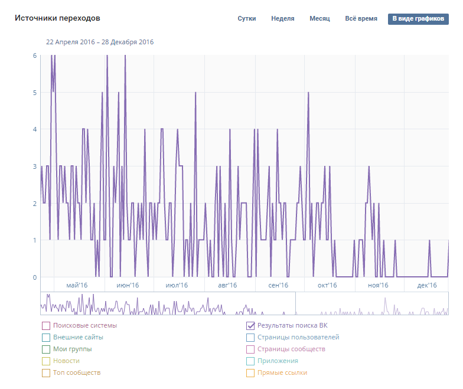Enable the Страницы пользователей checkbox

[x=250, y=337]
